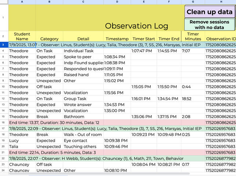Select the "Lucy" student name cell
The height and width of the screenshot is (176, 236).
coord(22,140)
